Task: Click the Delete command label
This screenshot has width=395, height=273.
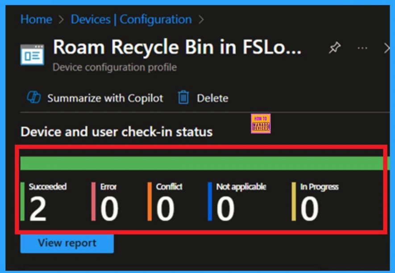Action: pyautogui.click(x=212, y=98)
